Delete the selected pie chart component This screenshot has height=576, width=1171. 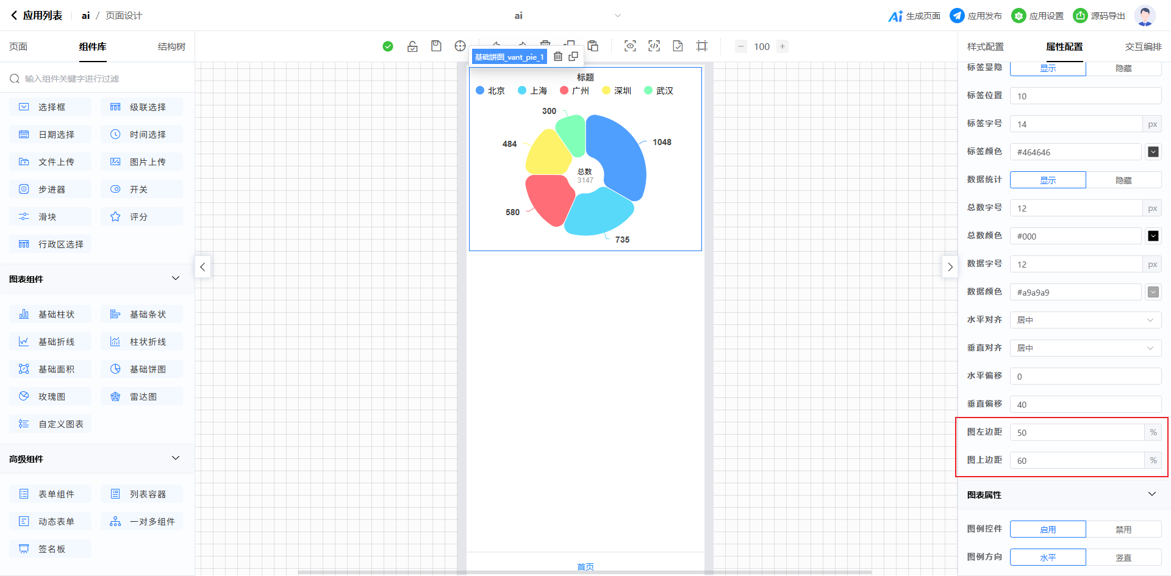click(x=558, y=57)
